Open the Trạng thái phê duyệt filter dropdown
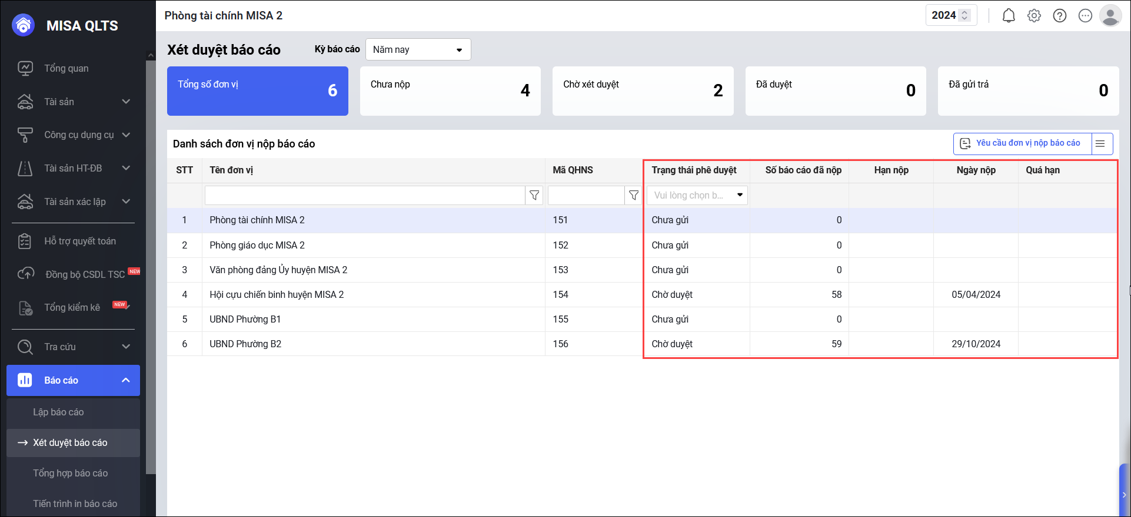The width and height of the screenshot is (1131, 517). click(697, 195)
